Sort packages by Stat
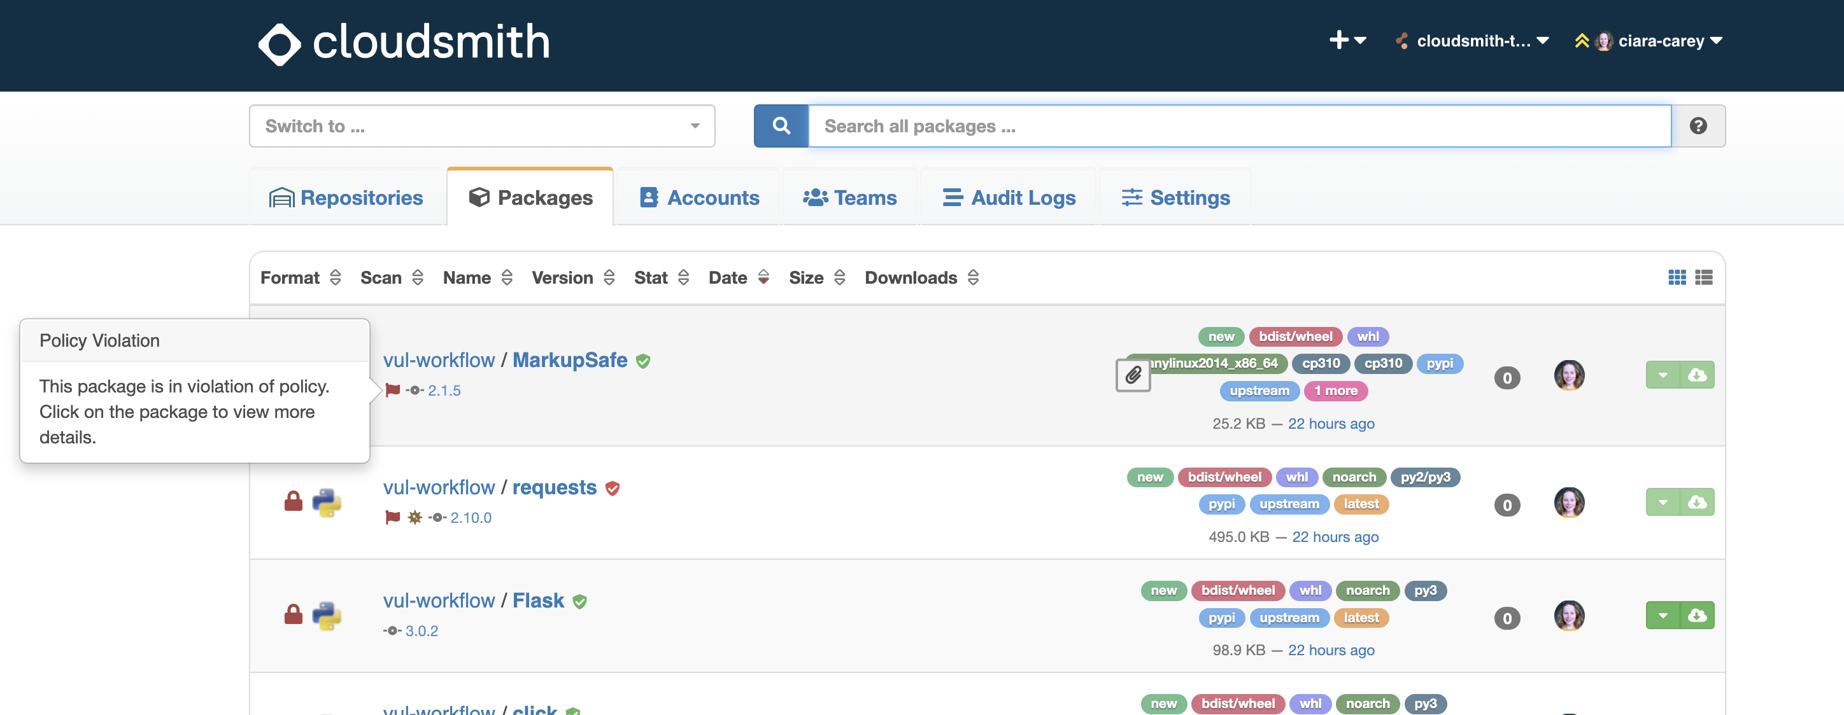Image resolution: width=1844 pixels, height=715 pixels. [x=662, y=277]
